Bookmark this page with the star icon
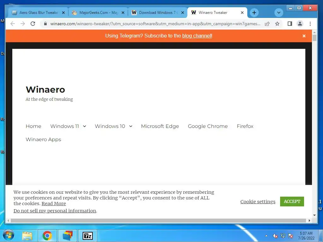The width and height of the screenshot is (323, 242). click(x=277, y=24)
